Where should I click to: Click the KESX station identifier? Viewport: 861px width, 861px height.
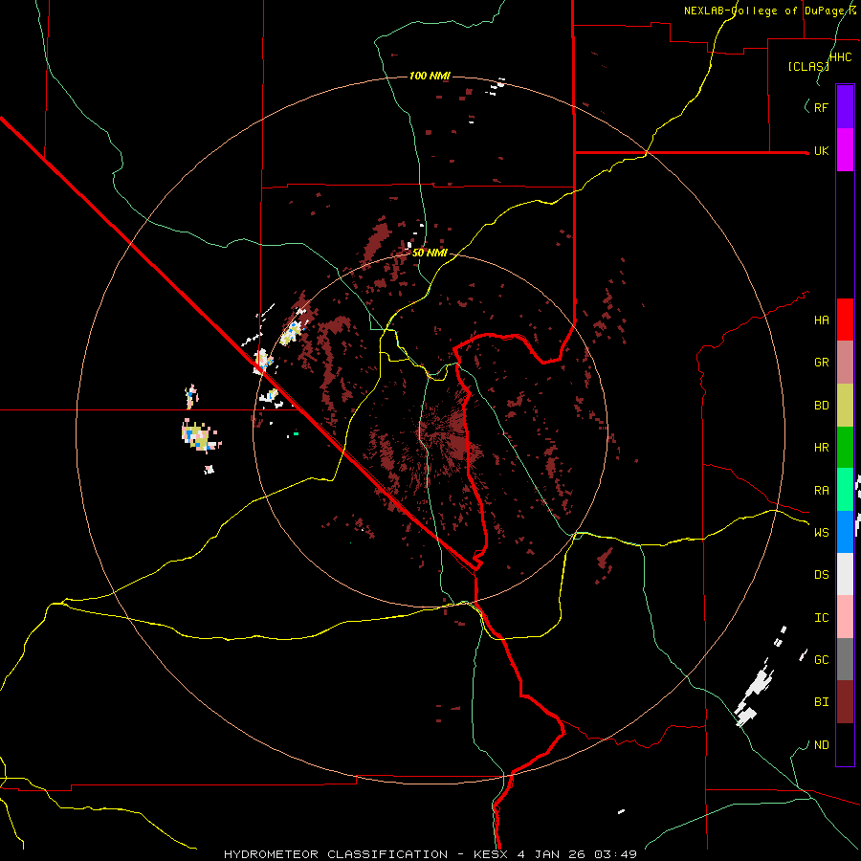coord(493,854)
